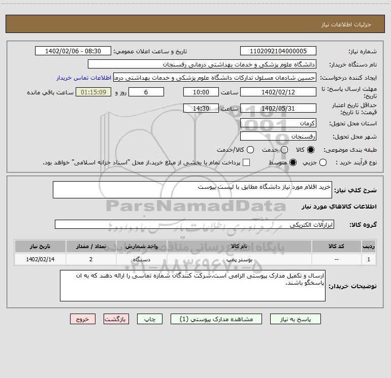Click the remaining days field showing 6
391x378 pixels.
coord(146,92)
